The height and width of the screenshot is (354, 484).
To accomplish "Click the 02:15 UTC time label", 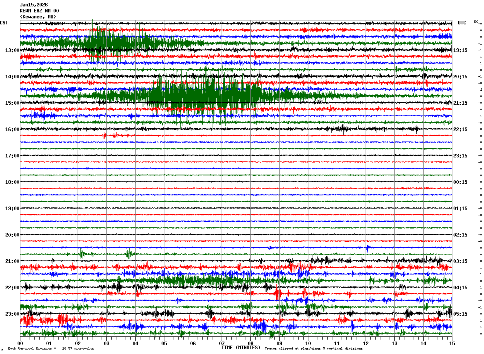I will [460, 235].
